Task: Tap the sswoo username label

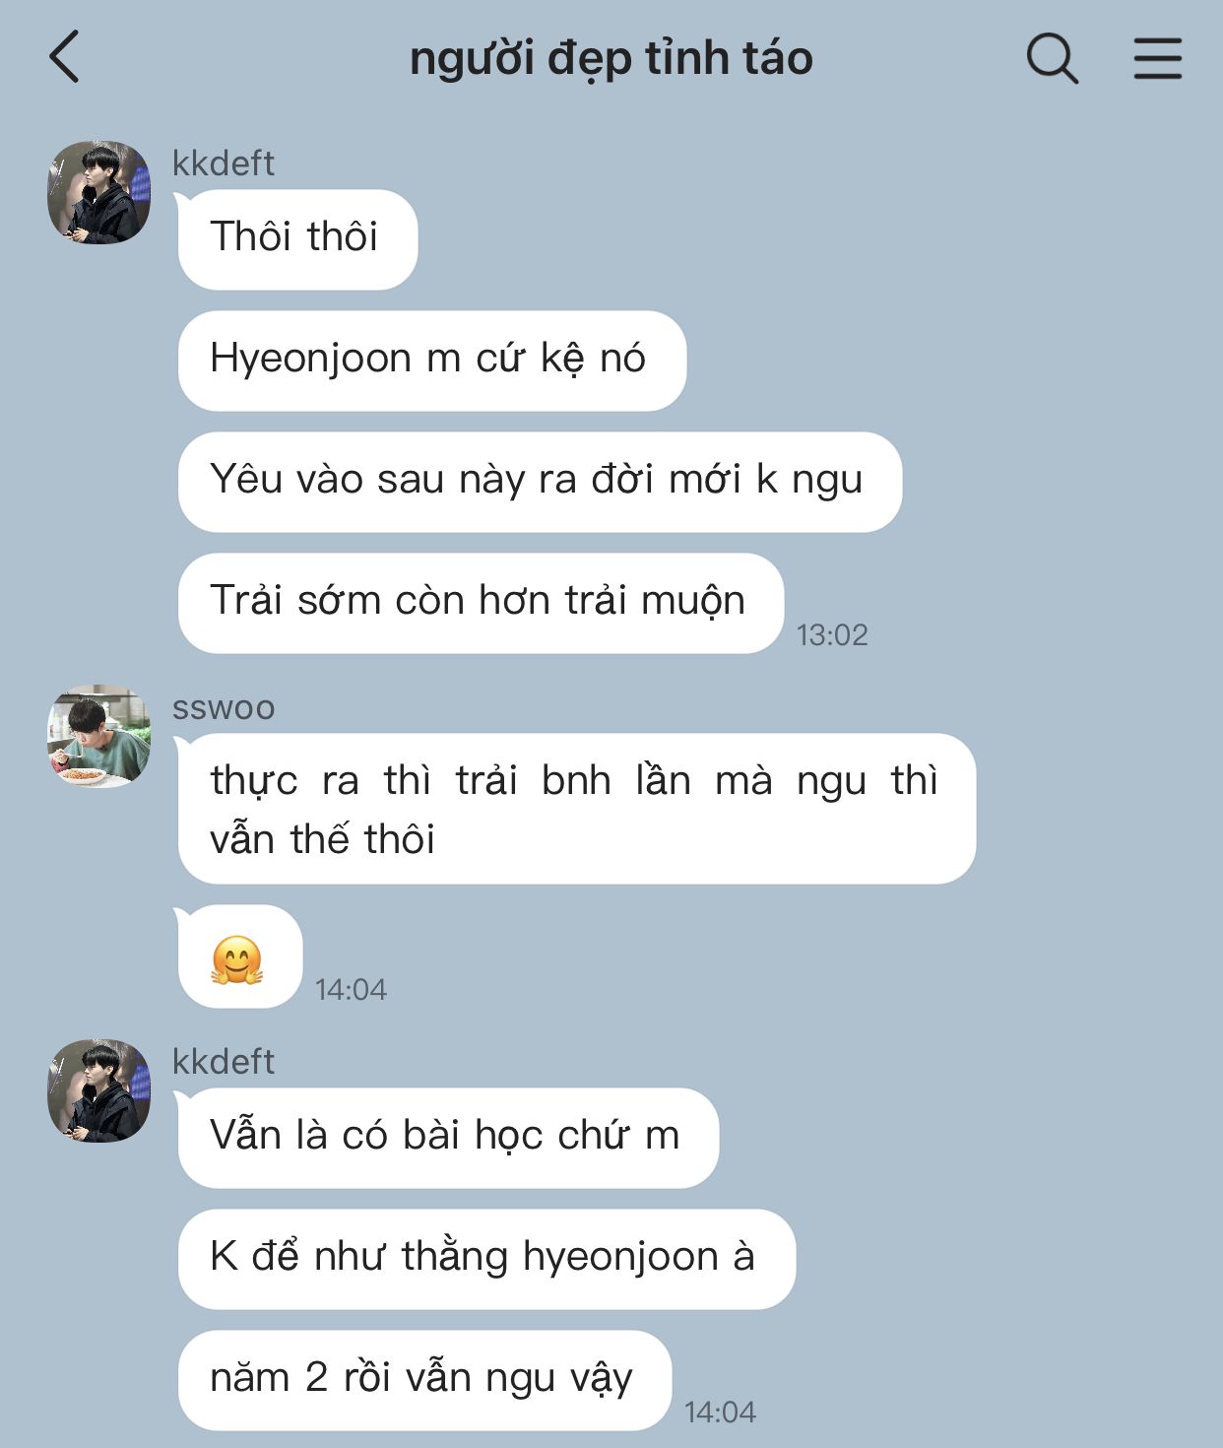Action: click(224, 707)
